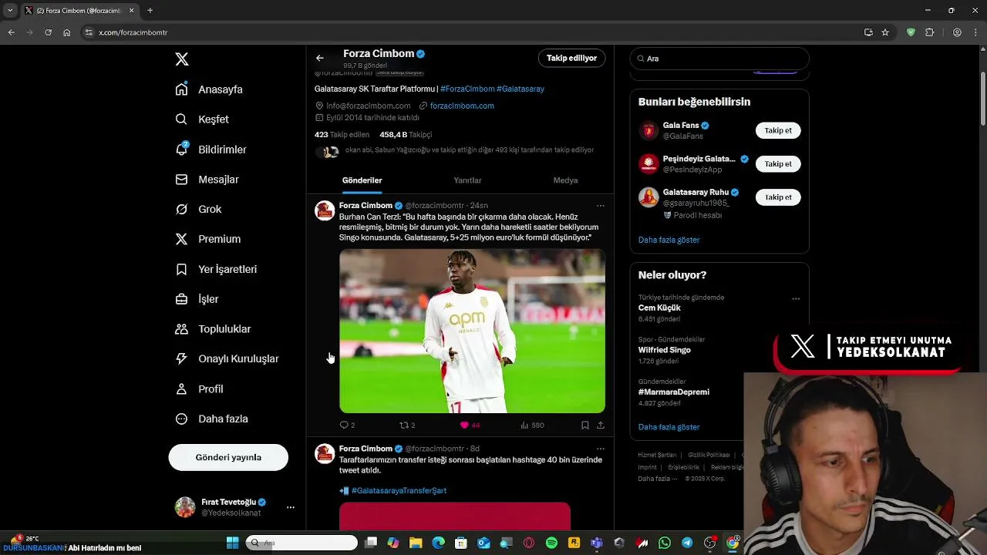The width and height of the screenshot is (987, 555).
Task: Bookmark the Burhan Can Terzi post
Action: pos(585,425)
